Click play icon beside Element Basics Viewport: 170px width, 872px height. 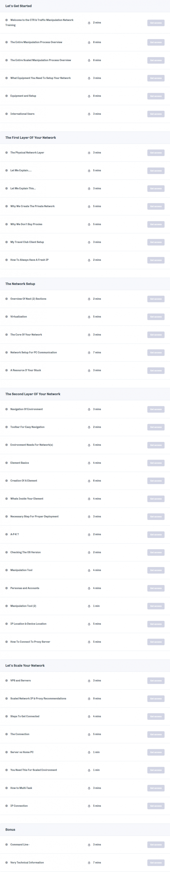click(7, 463)
